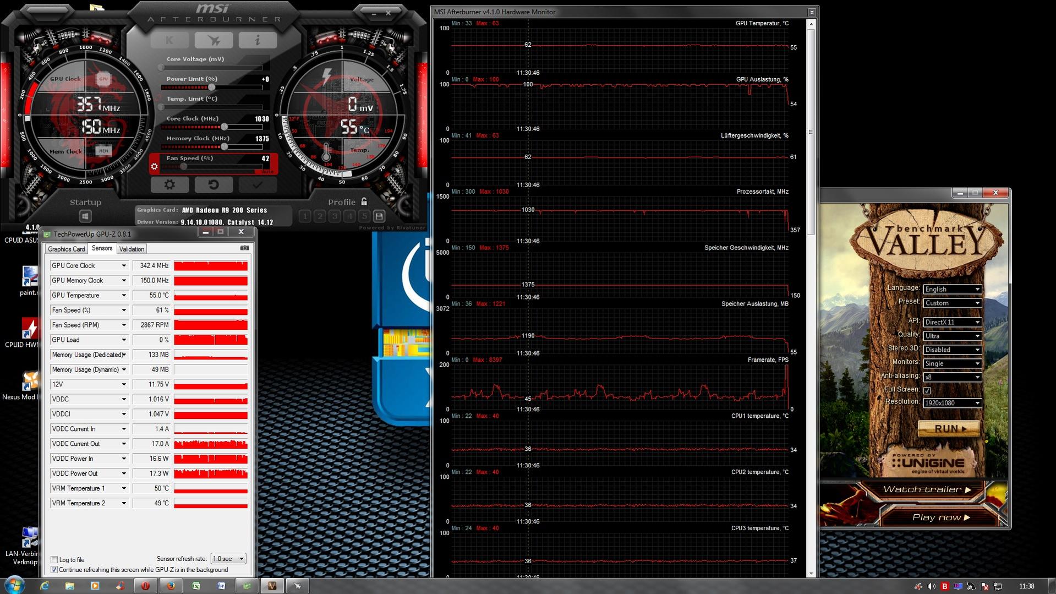Open the Stereo 3D dropdown in Valley
Screen dimensions: 1056x594
(x=952, y=350)
